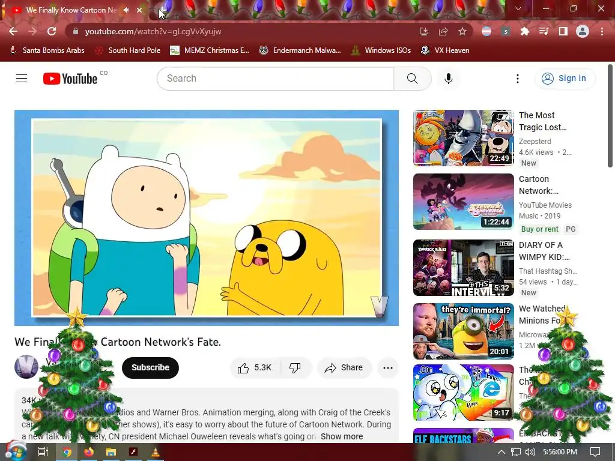Open the 'they're immortal?' Minions thumbnail
615x461 pixels.
coord(463,331)
